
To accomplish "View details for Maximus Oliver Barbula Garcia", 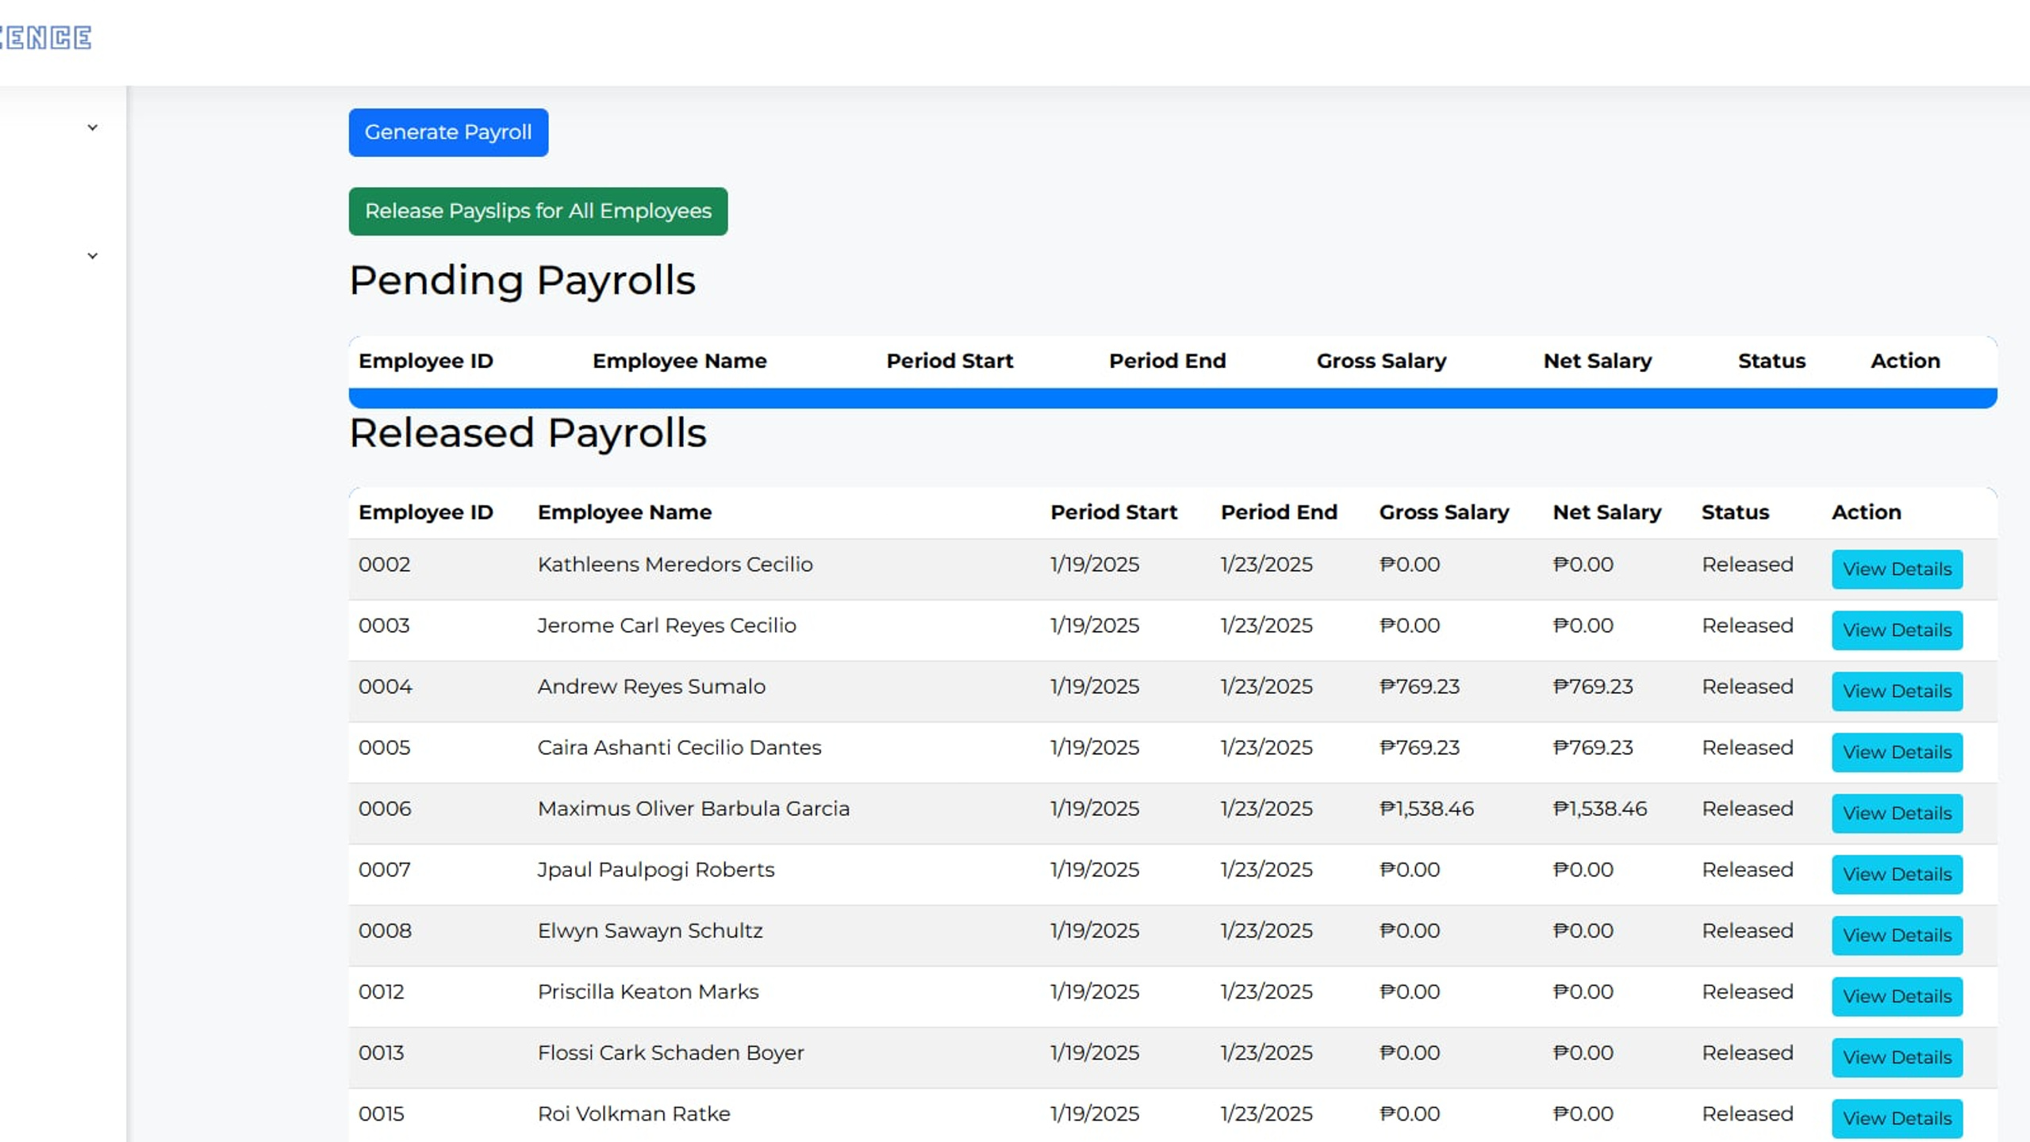I will coord(1897,814).
